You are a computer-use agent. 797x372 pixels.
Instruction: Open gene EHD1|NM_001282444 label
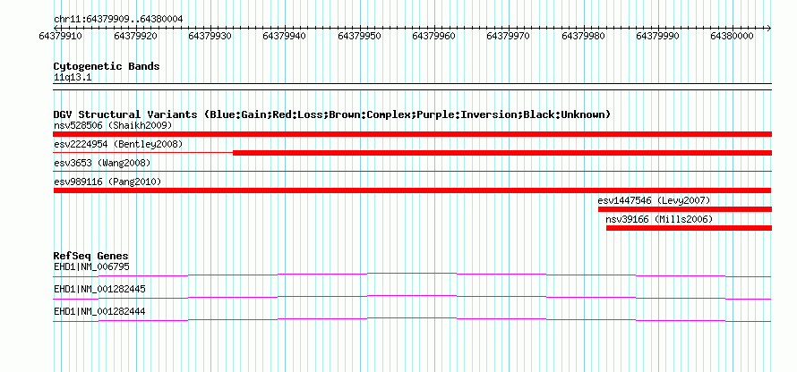point(99,311)
